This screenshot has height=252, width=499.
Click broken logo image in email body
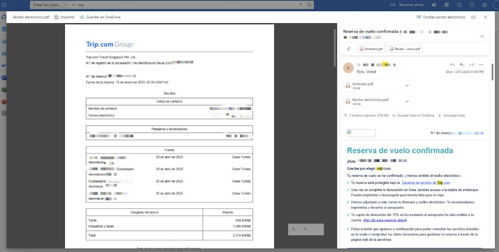coord(361,133)
